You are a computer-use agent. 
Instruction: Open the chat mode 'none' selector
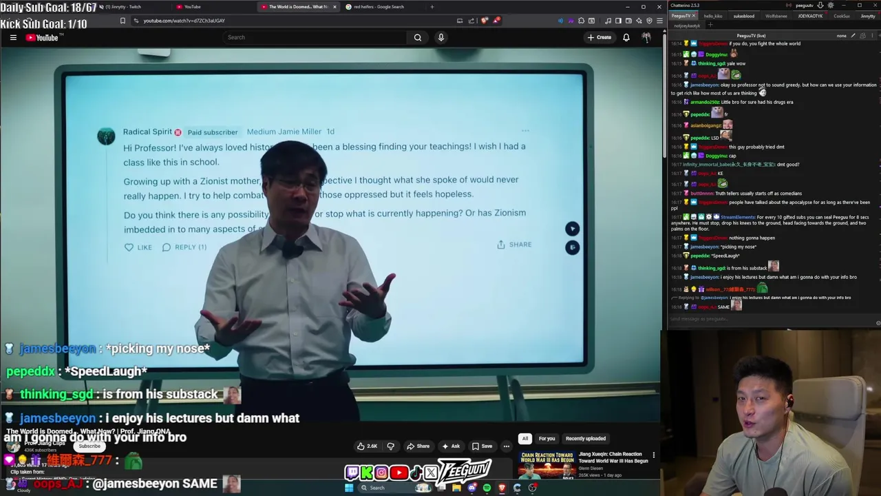(841, 36)
